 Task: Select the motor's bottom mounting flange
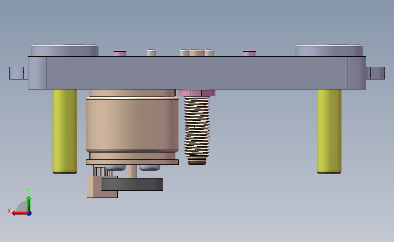(x=132, y=162)
